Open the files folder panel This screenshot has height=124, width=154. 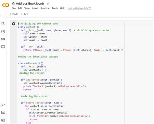click(3, 47)
